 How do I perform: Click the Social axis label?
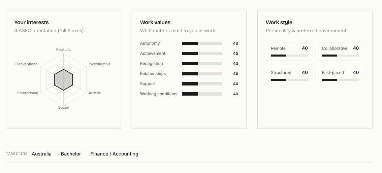[x=63, y=108]
